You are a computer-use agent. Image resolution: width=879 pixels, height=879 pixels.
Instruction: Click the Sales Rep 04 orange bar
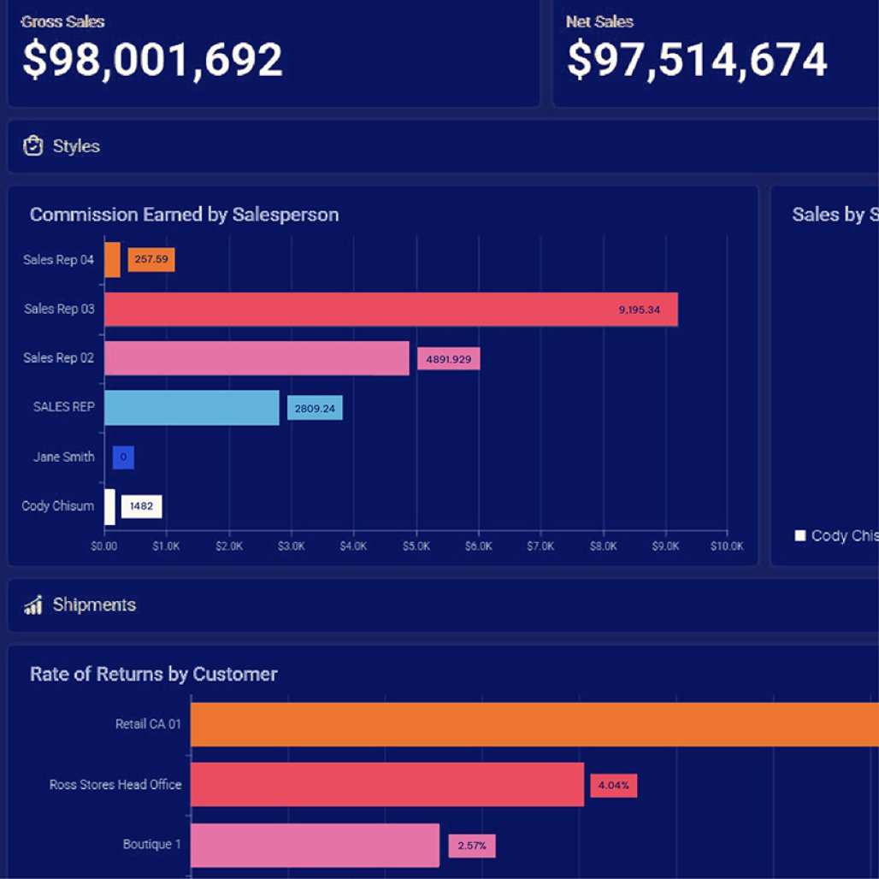tap(112, 260)
